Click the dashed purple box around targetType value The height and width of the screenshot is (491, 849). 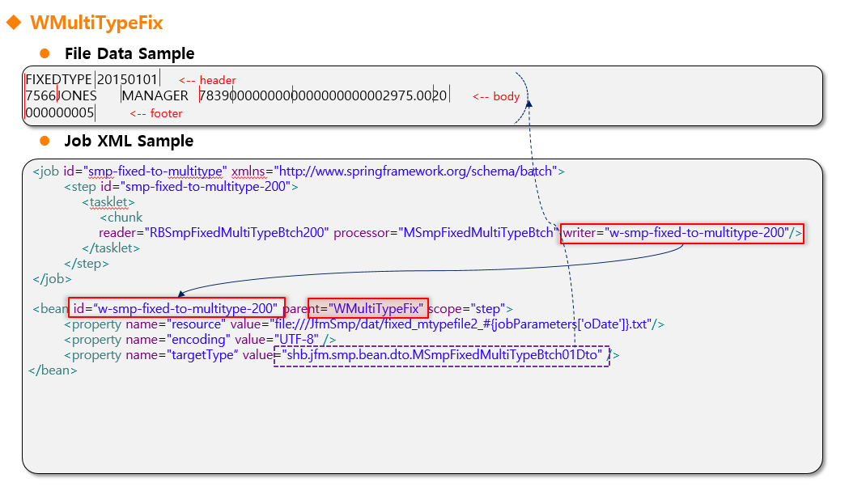coord(441,355)
